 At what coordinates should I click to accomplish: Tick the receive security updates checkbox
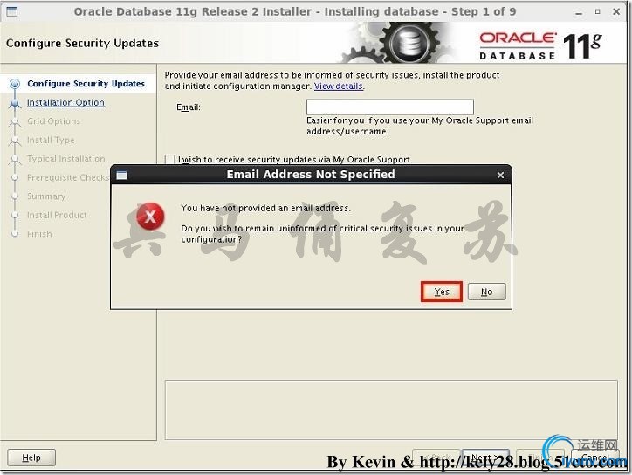point(169,159)
